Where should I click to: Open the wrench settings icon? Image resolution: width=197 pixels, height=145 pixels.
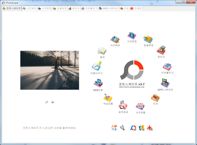(x=122, y=128)
